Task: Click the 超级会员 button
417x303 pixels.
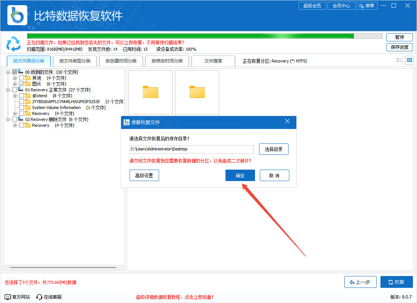Action: tap(312, 6)
